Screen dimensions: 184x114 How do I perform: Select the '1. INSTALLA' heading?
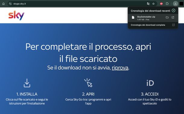27,94
